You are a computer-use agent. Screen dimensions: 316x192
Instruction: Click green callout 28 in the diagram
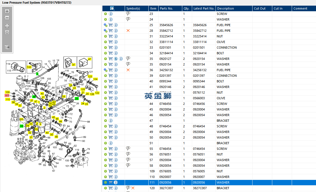click(22, 126)
